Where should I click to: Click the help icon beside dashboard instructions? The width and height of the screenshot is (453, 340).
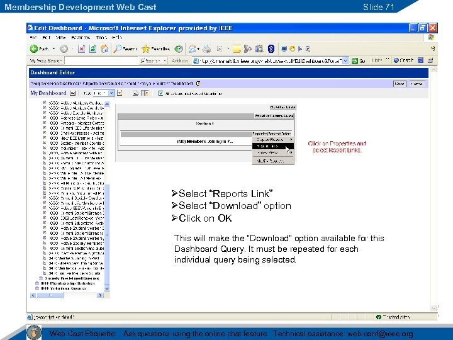(x=198, y=84)
